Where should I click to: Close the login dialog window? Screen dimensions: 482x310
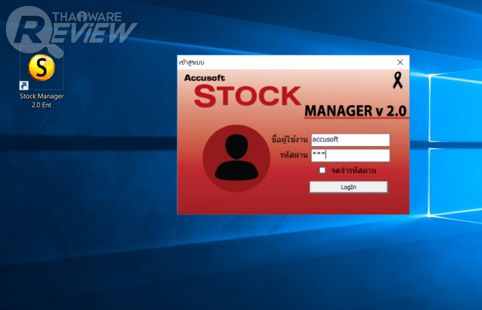tap(400, 62)
